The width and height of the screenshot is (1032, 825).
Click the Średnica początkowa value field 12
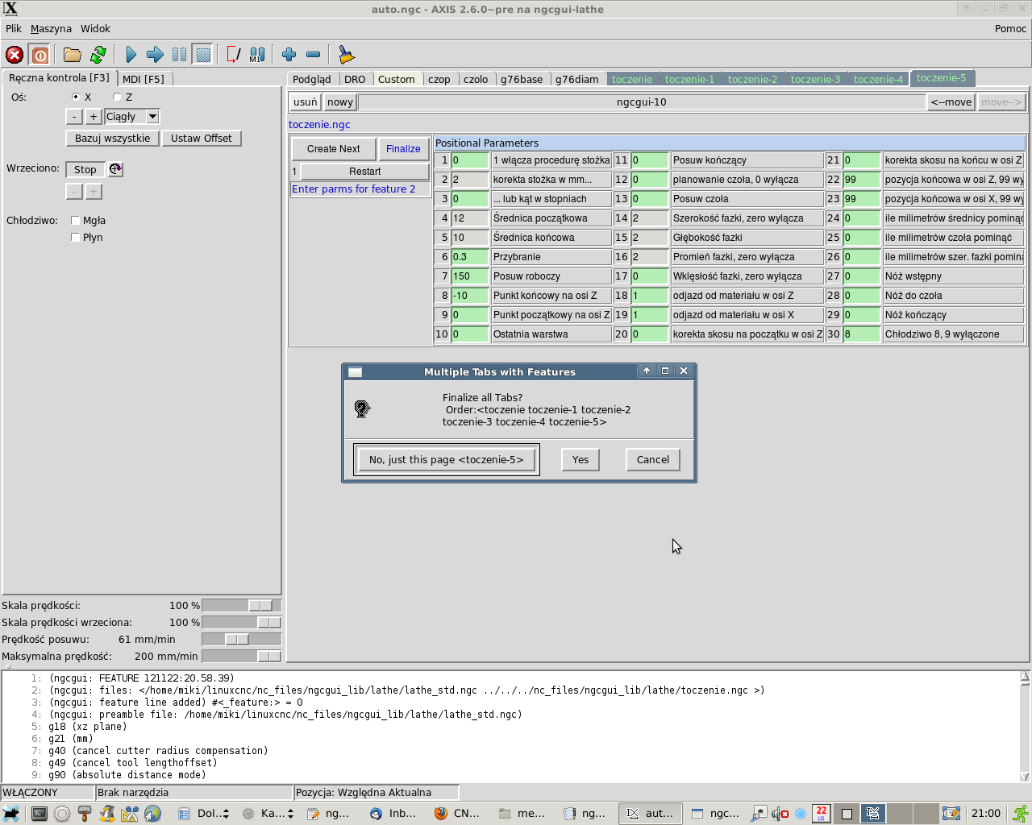pos(470,218)
